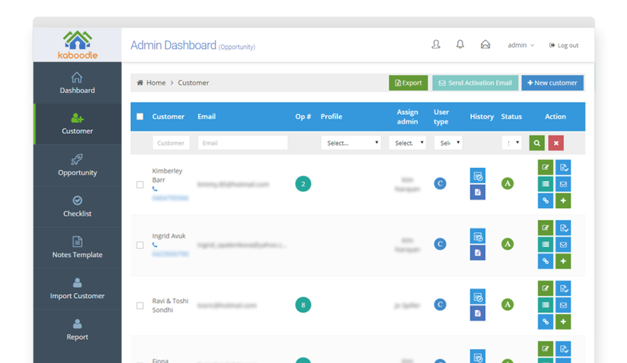Viewport: 627px width, 363px height.
Task: Click the Customer name filter field
Action: (x=171, y=143)
